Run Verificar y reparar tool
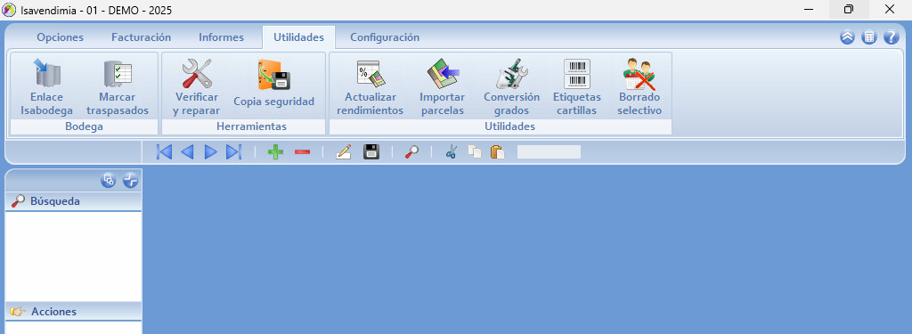 pos(197,86)
